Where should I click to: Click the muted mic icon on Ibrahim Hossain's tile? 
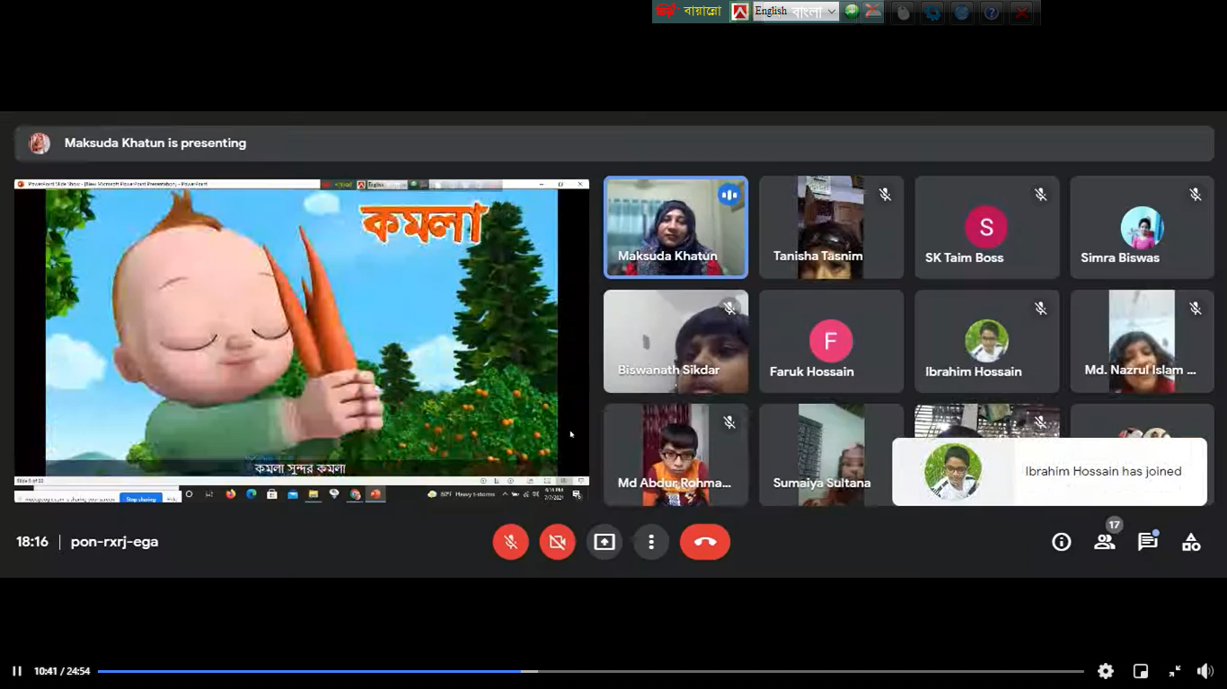tap(1040, 309)
